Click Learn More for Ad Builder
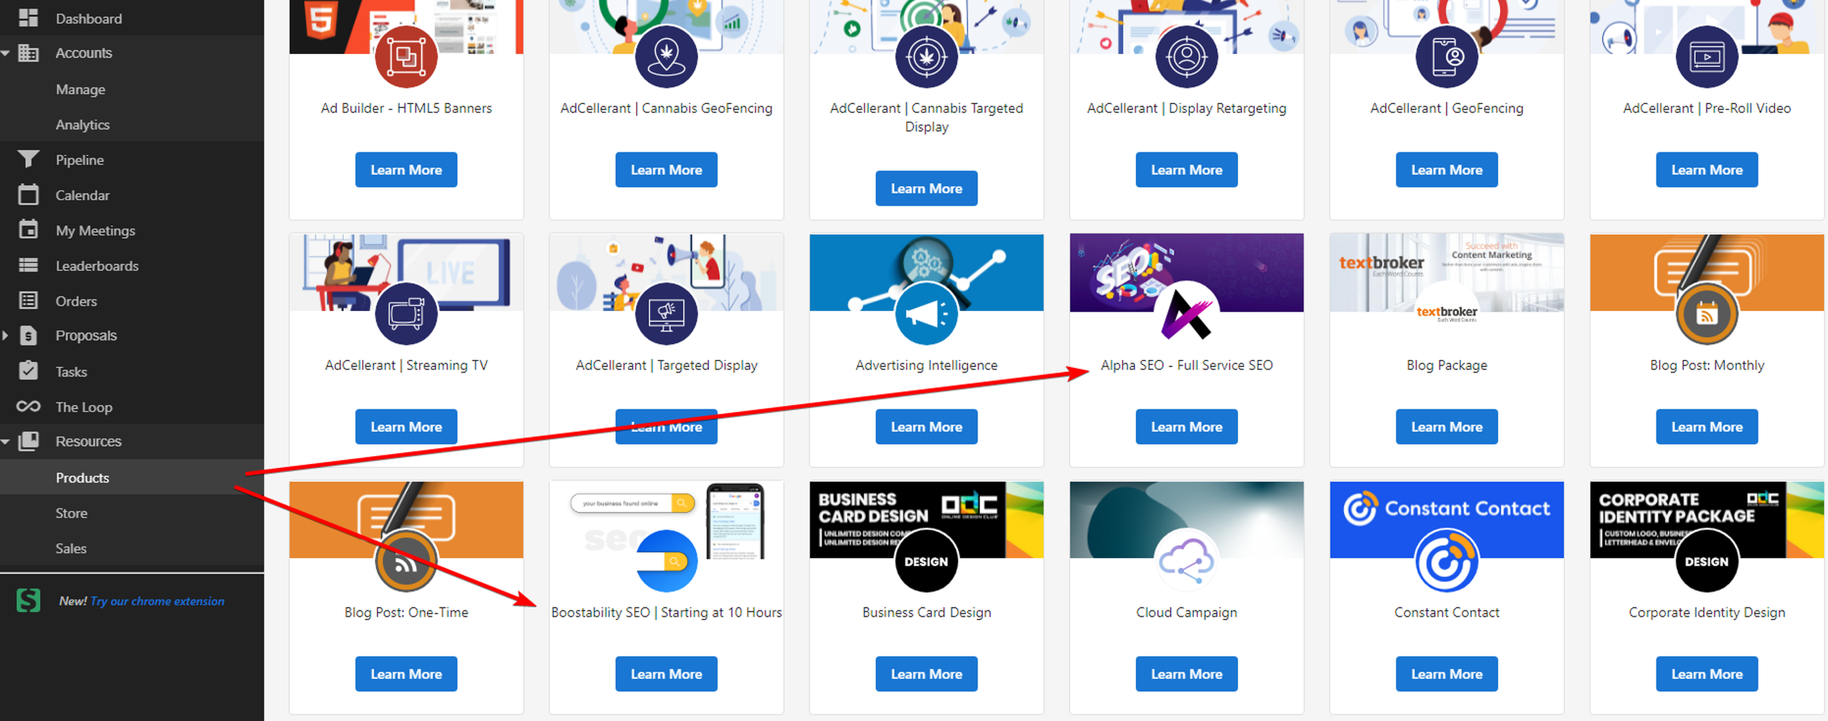Viewport: 1828px width, 721px height. pyautogui.click(x=406, y=170)
